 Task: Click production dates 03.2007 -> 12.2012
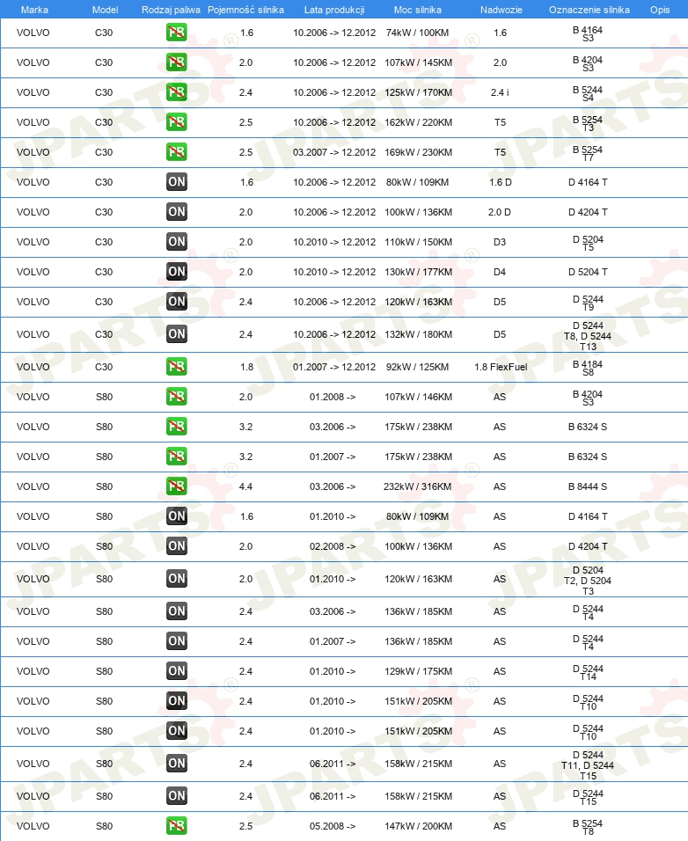pos(334,152)
